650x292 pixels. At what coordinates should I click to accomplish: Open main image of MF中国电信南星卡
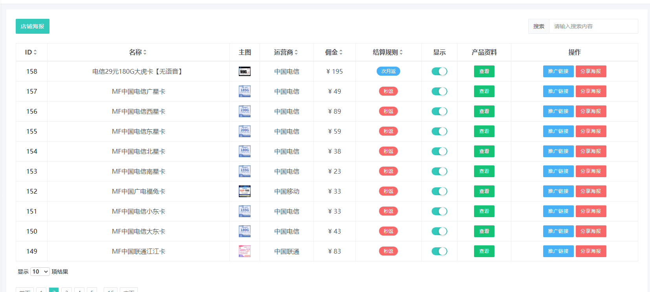[245, 171]
